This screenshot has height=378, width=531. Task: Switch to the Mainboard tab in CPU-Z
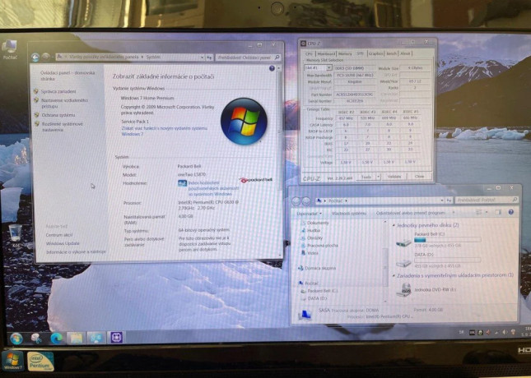point(326,53)
